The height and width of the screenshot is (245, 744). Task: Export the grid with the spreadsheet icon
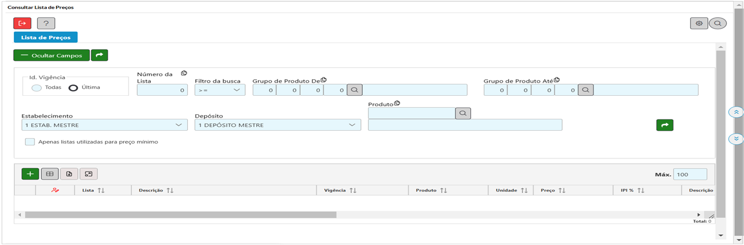(69, 174)
